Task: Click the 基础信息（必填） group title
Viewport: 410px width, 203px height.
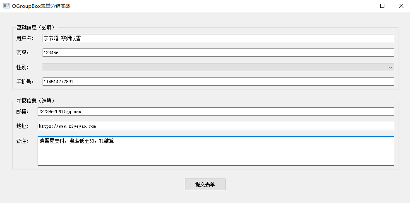Action: pos(35,28)
